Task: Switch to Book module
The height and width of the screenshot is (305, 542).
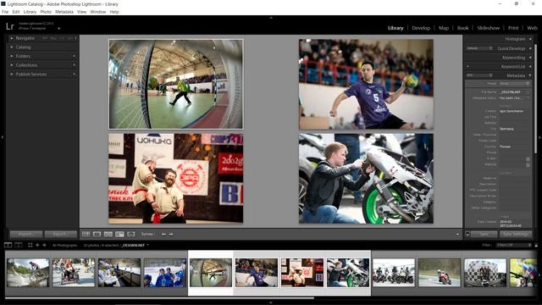Action: pyautogui.click(x=463, y=28)
